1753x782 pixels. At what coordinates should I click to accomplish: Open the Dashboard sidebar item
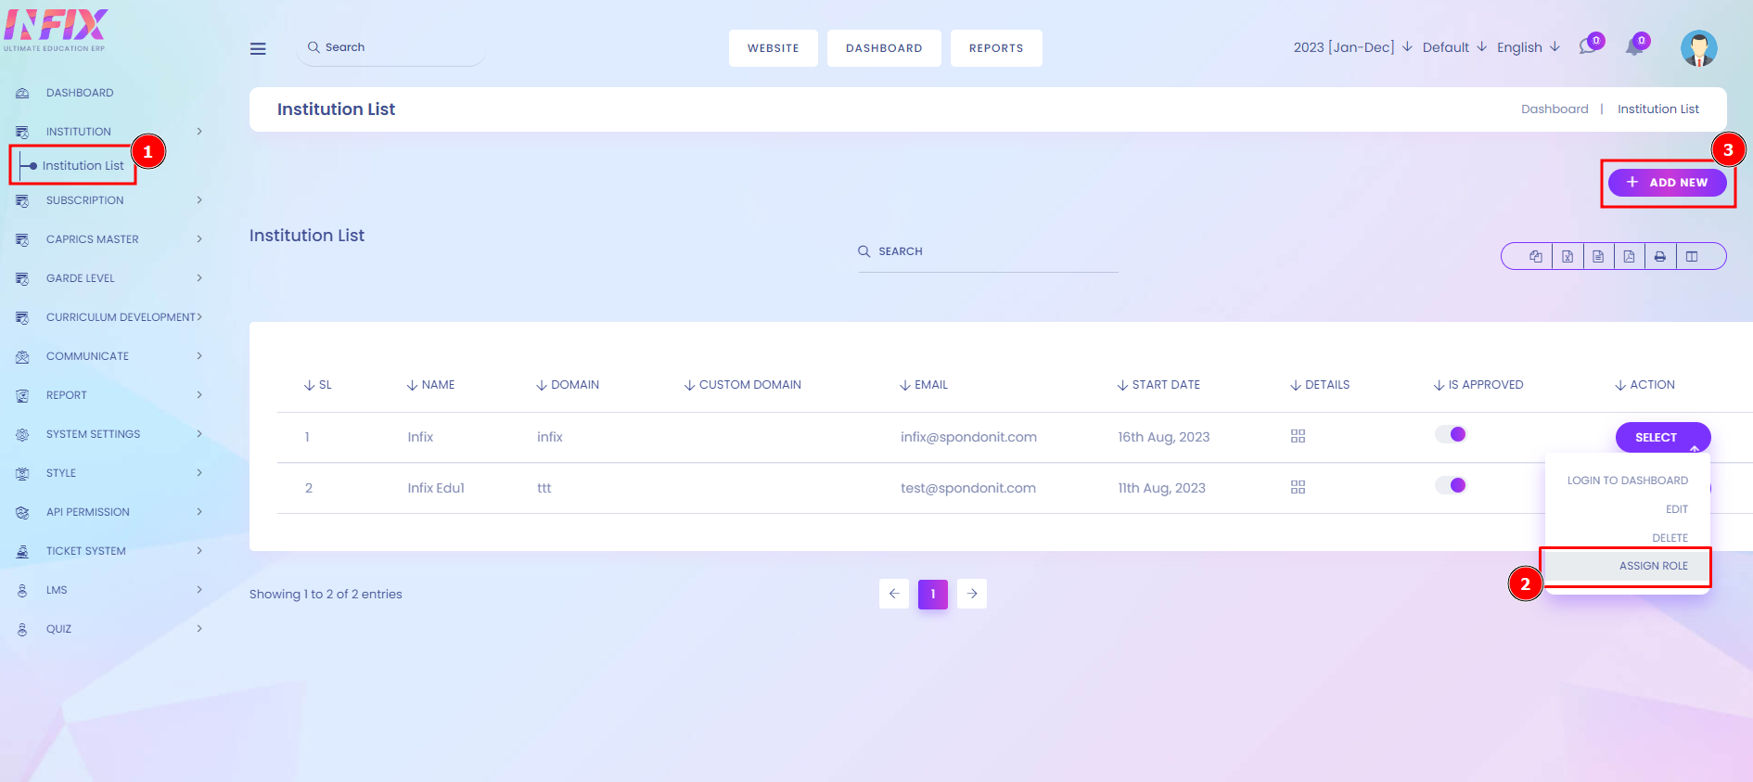pyautogui.click(x=80, y=93)
